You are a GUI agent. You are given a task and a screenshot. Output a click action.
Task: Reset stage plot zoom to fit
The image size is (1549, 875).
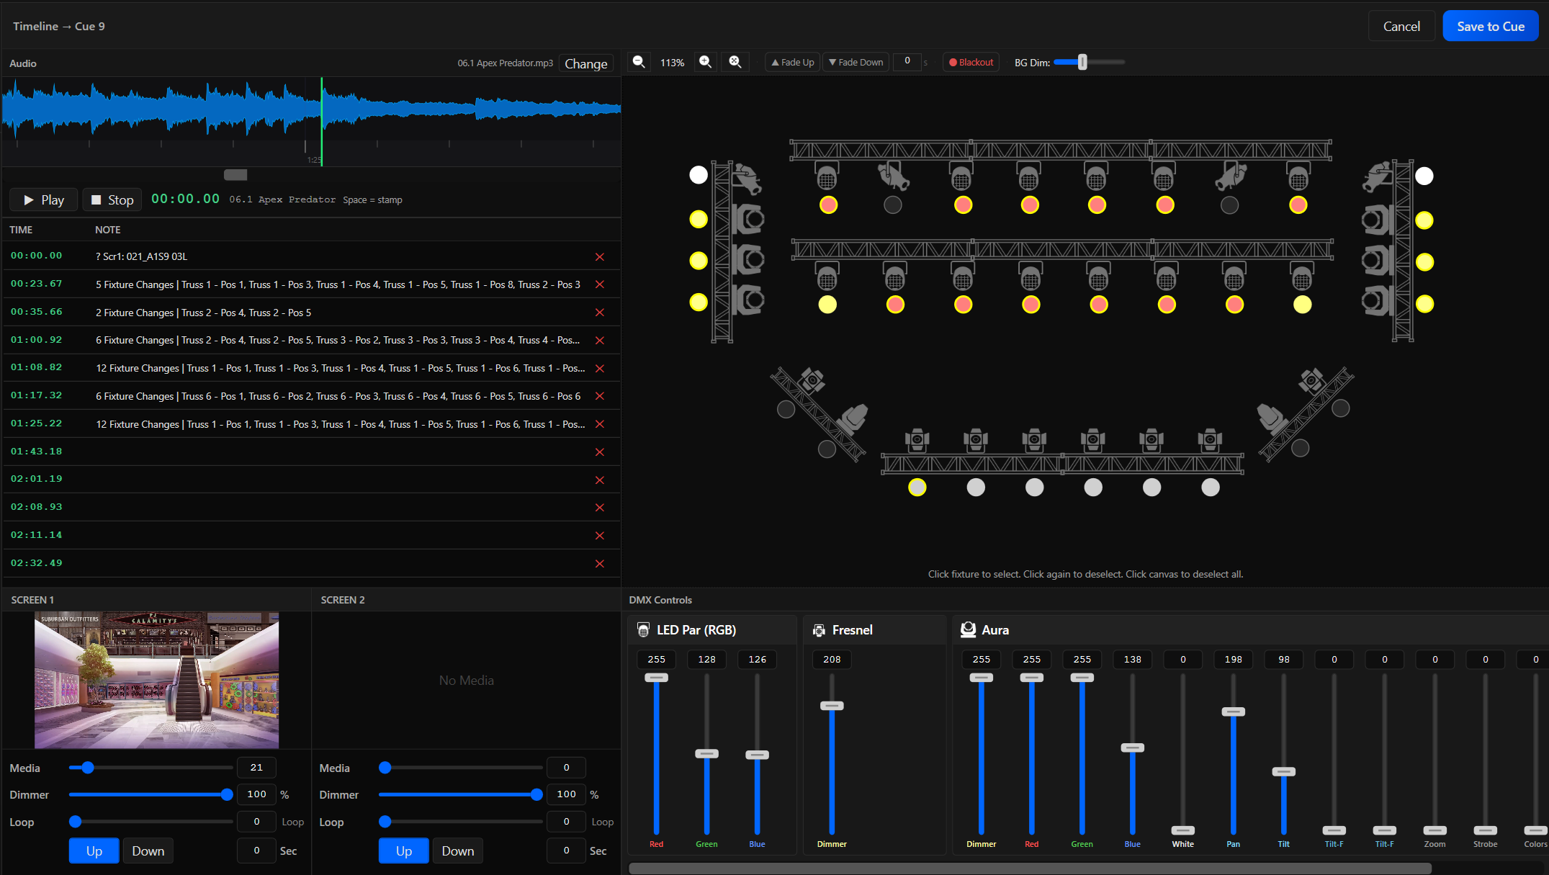[735, 62]
